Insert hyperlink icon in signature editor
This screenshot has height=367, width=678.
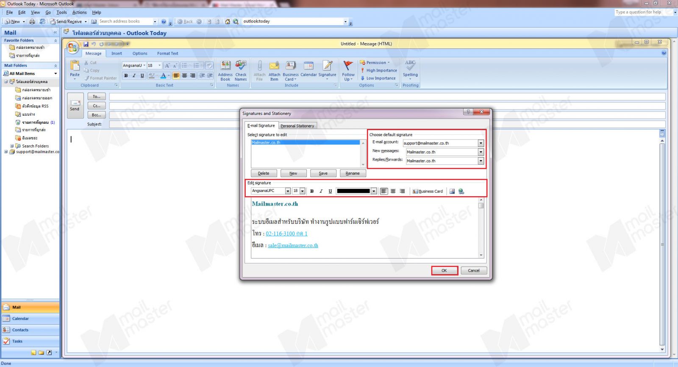tap(461, 192)
